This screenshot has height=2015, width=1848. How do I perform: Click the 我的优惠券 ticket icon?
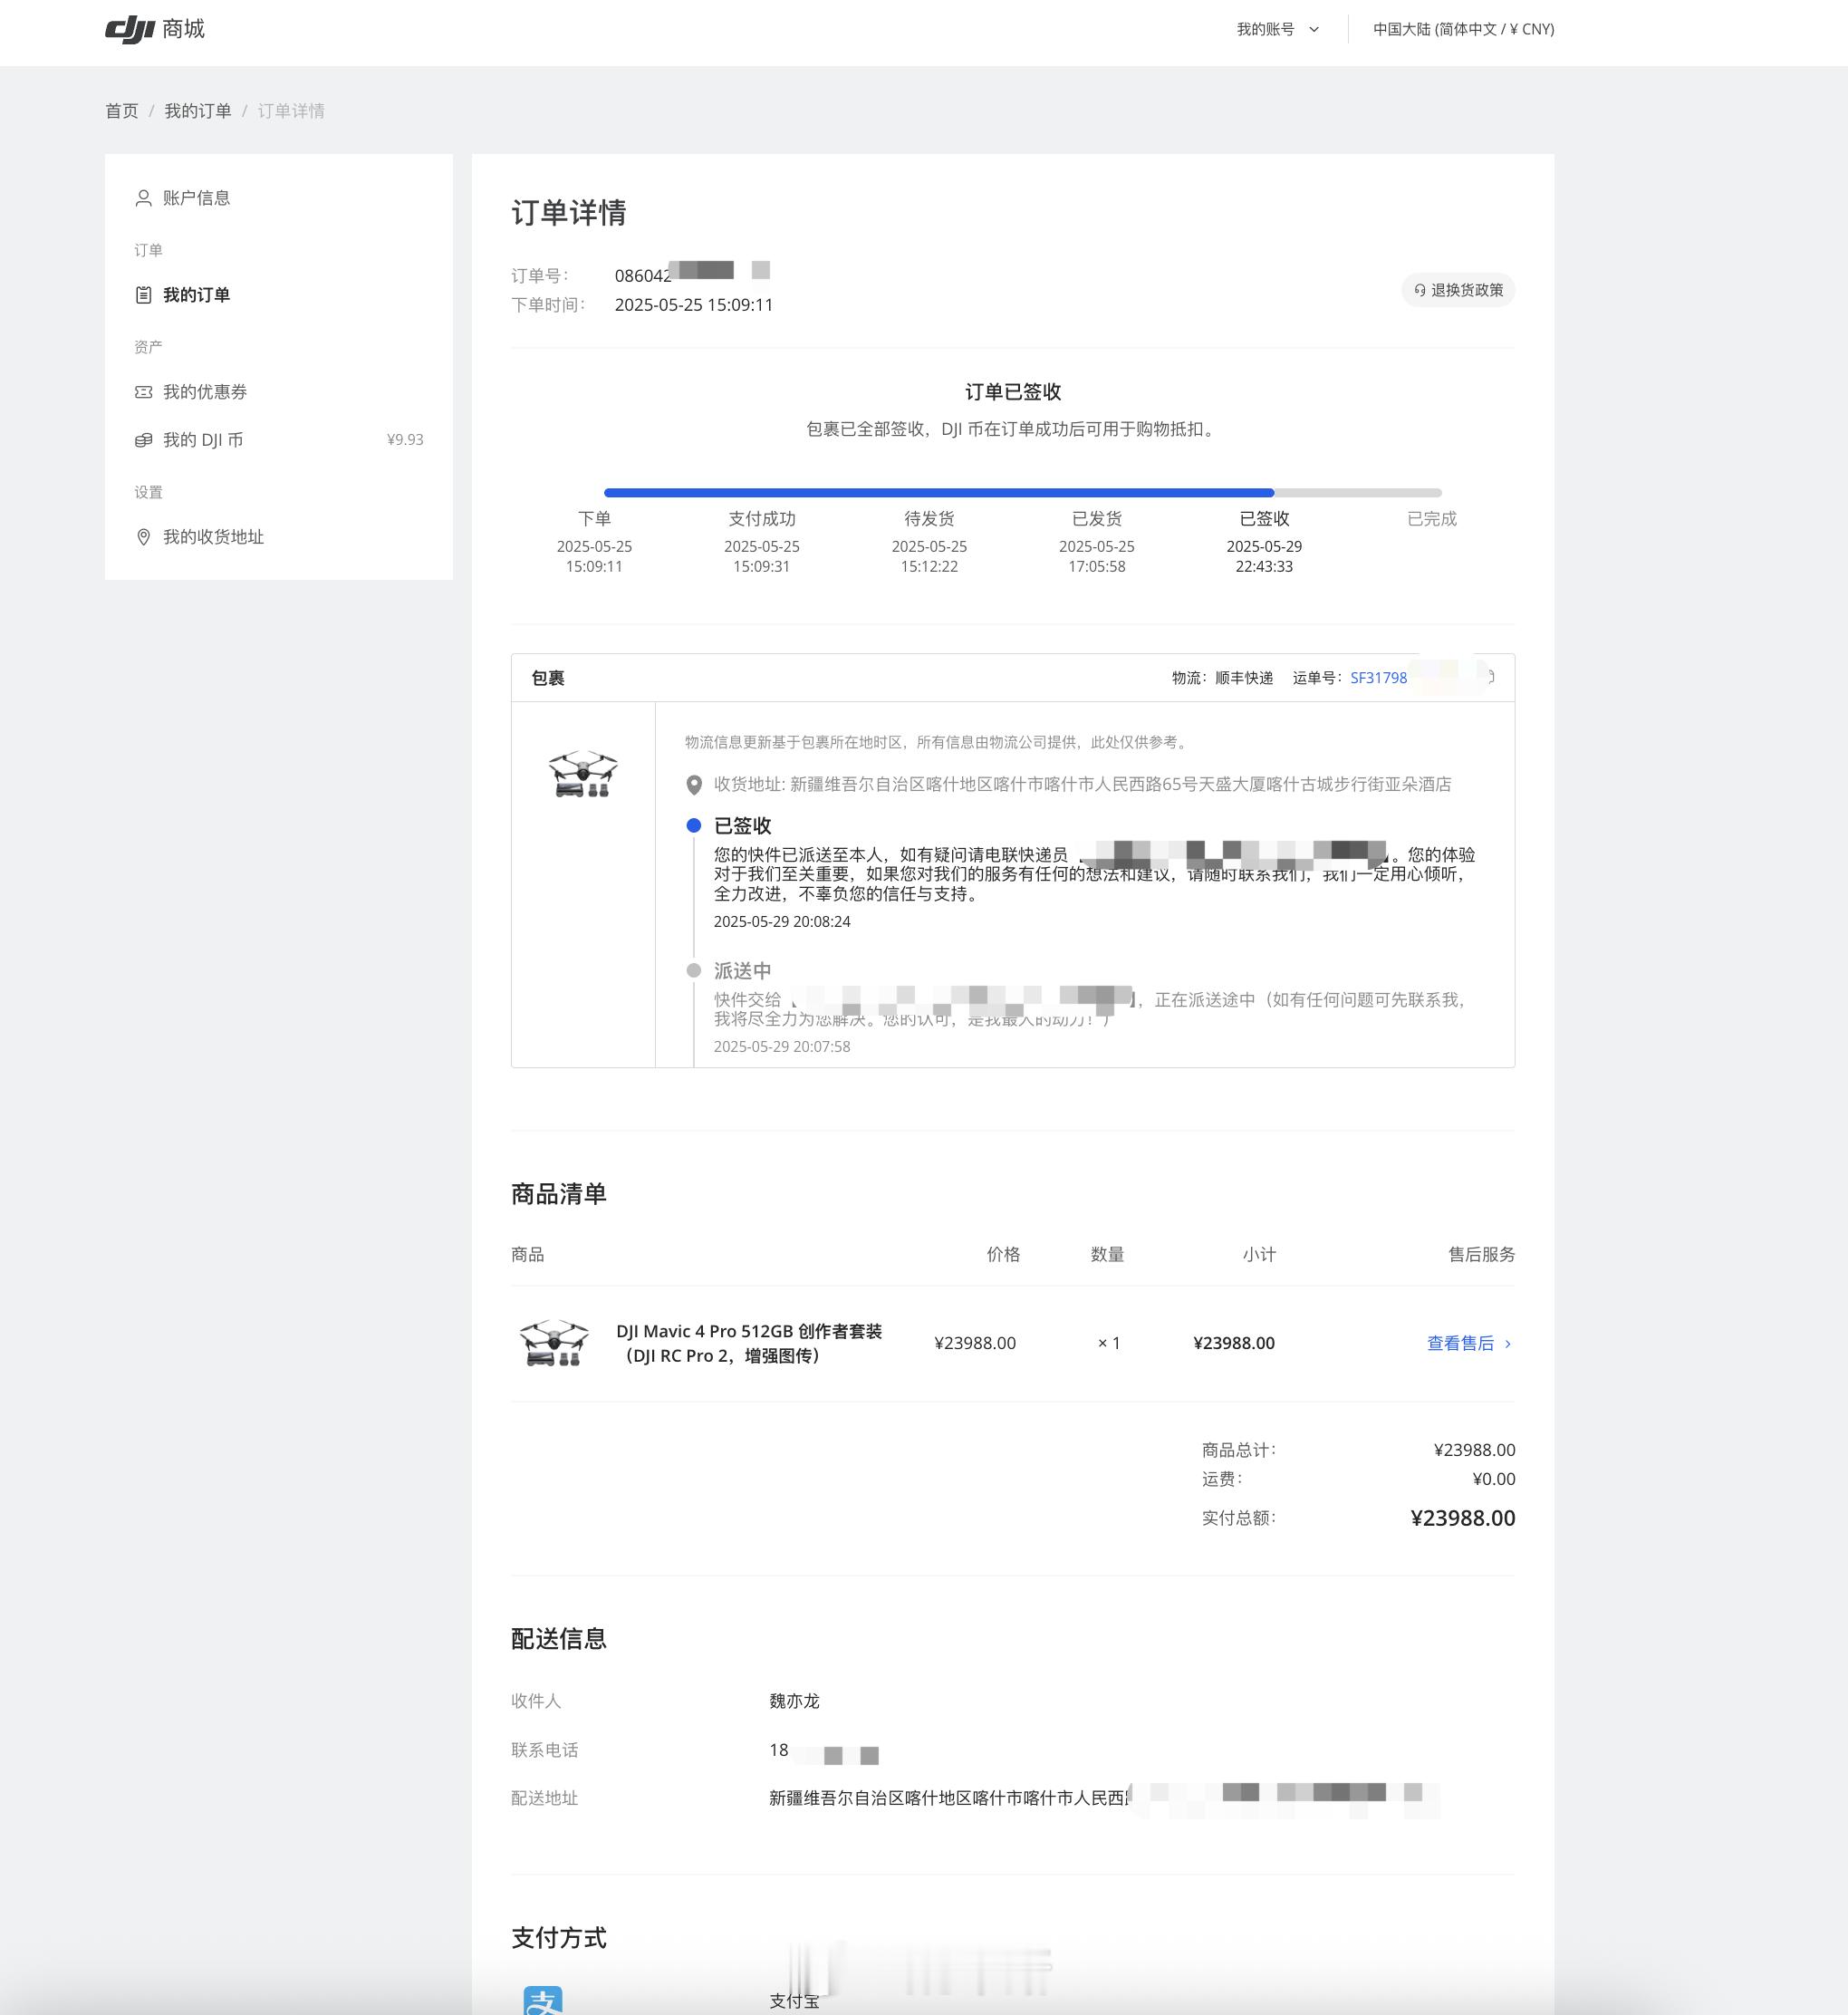coord(144,392)
